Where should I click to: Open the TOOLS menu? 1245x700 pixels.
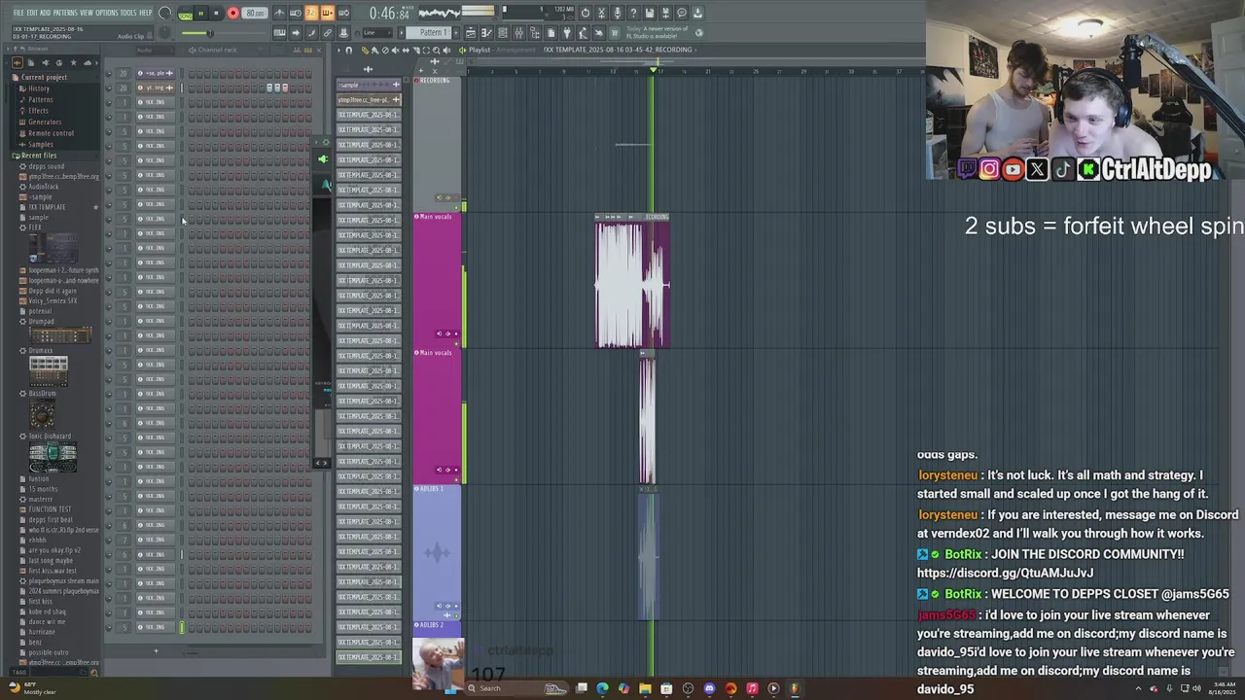point(128,13)
